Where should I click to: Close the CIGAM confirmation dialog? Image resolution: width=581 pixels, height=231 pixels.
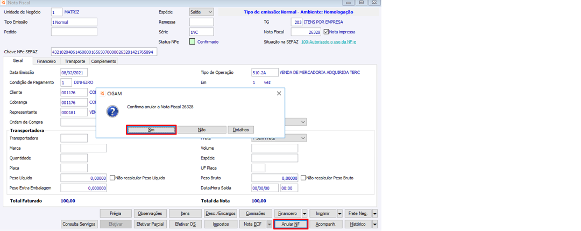[x=279, y=94]
